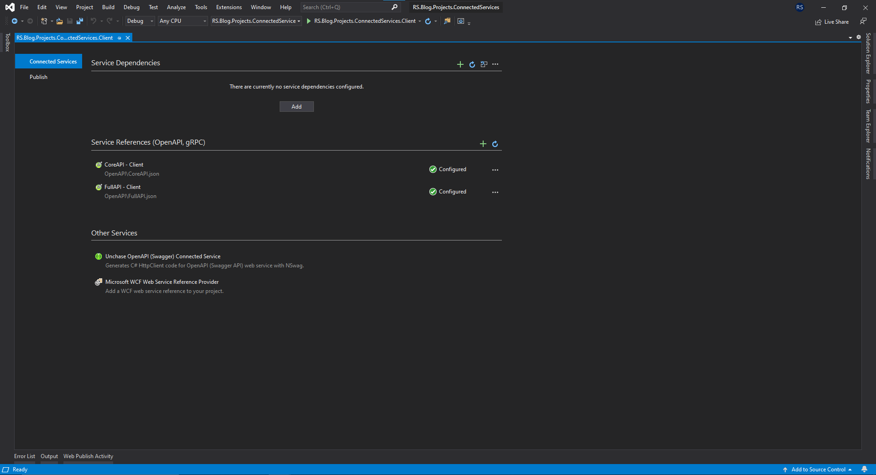
Task: Open the Team Explorer side panel
Action: click(868, 126)
